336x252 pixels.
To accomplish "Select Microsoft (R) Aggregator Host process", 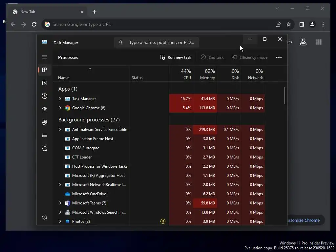I will click(x=159, y=176).
